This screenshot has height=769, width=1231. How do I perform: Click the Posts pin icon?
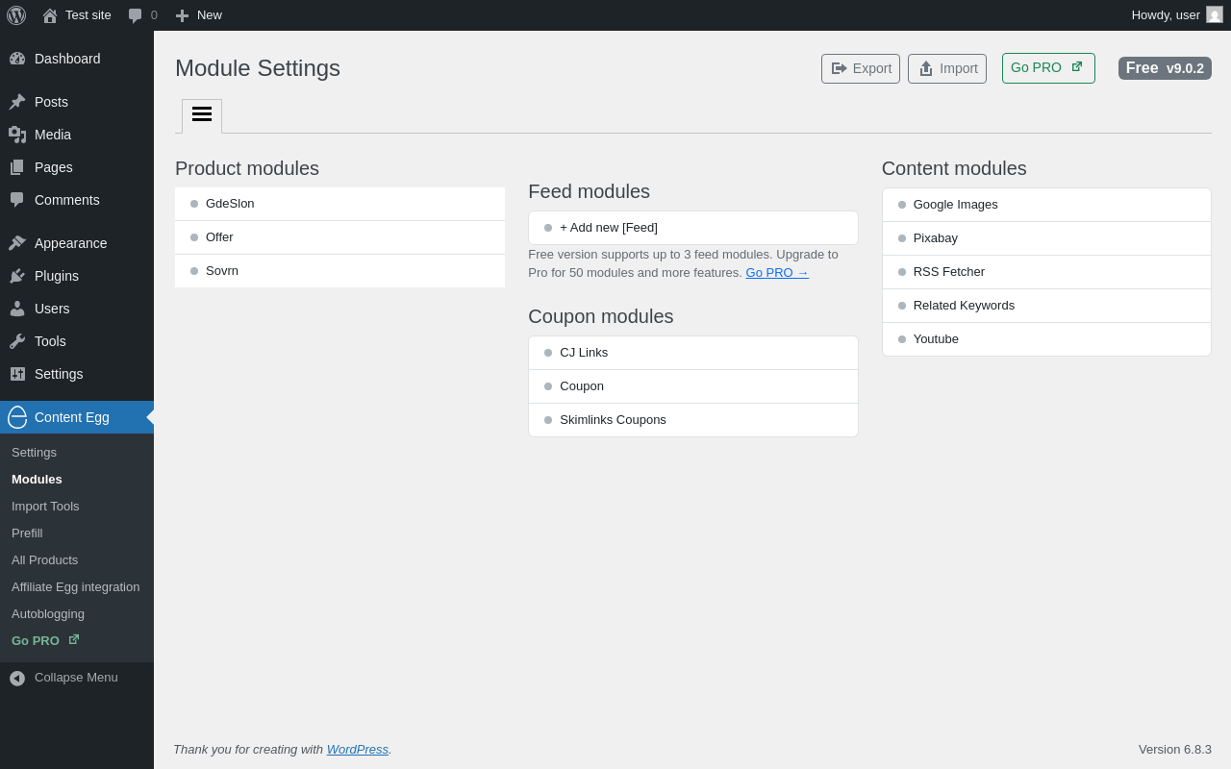17,102
